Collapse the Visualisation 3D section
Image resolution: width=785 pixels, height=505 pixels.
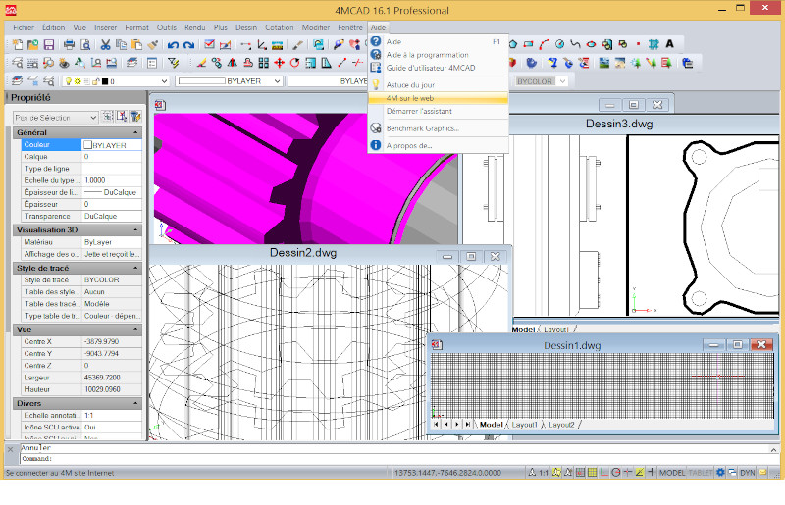[135, 230]
